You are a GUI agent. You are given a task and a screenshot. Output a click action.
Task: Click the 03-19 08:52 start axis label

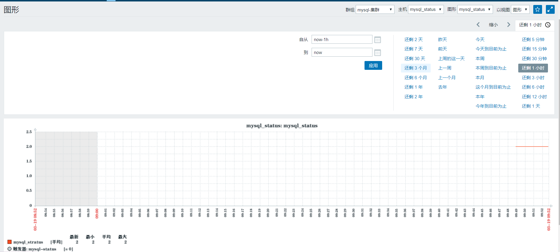[x=35, y=219]
